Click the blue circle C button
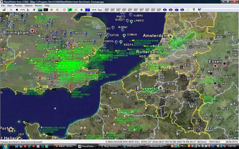 [x=177, y=10]
